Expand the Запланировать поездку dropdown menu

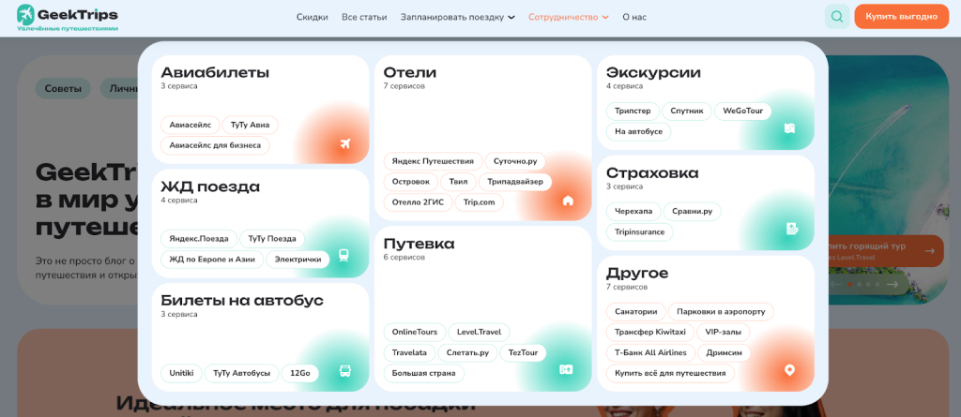pos(457,17)
